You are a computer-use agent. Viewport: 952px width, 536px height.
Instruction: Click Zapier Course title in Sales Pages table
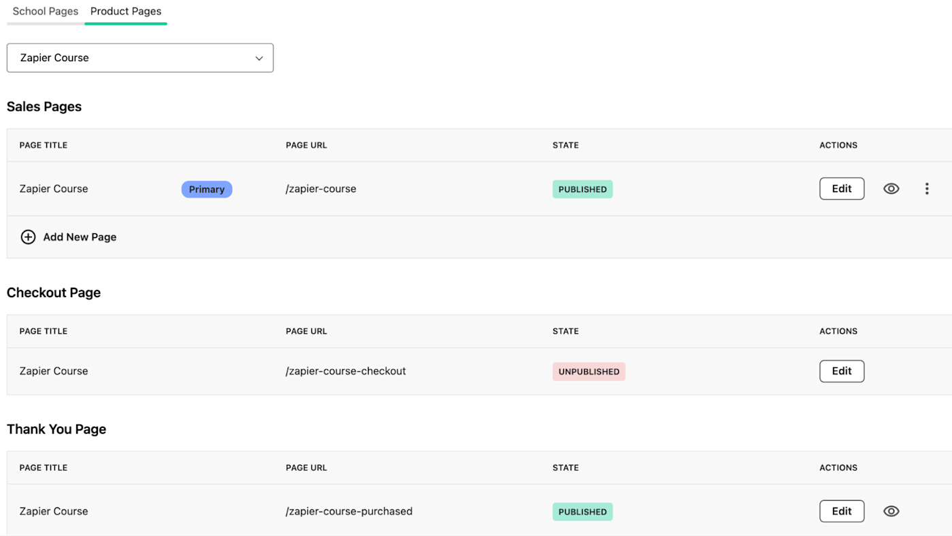[54, 189]
